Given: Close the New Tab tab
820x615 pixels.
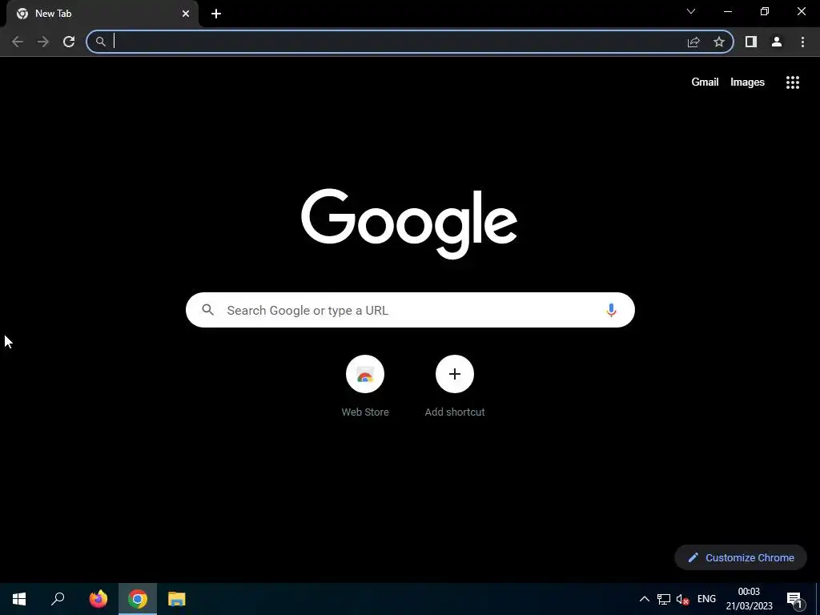Looking at the screenshot, I should (x=186, y=14).
